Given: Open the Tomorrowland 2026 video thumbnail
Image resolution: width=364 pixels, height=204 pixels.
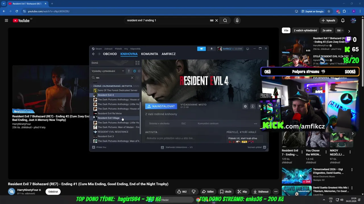Looking at the screenshot, I should click(x=297, y=176).
